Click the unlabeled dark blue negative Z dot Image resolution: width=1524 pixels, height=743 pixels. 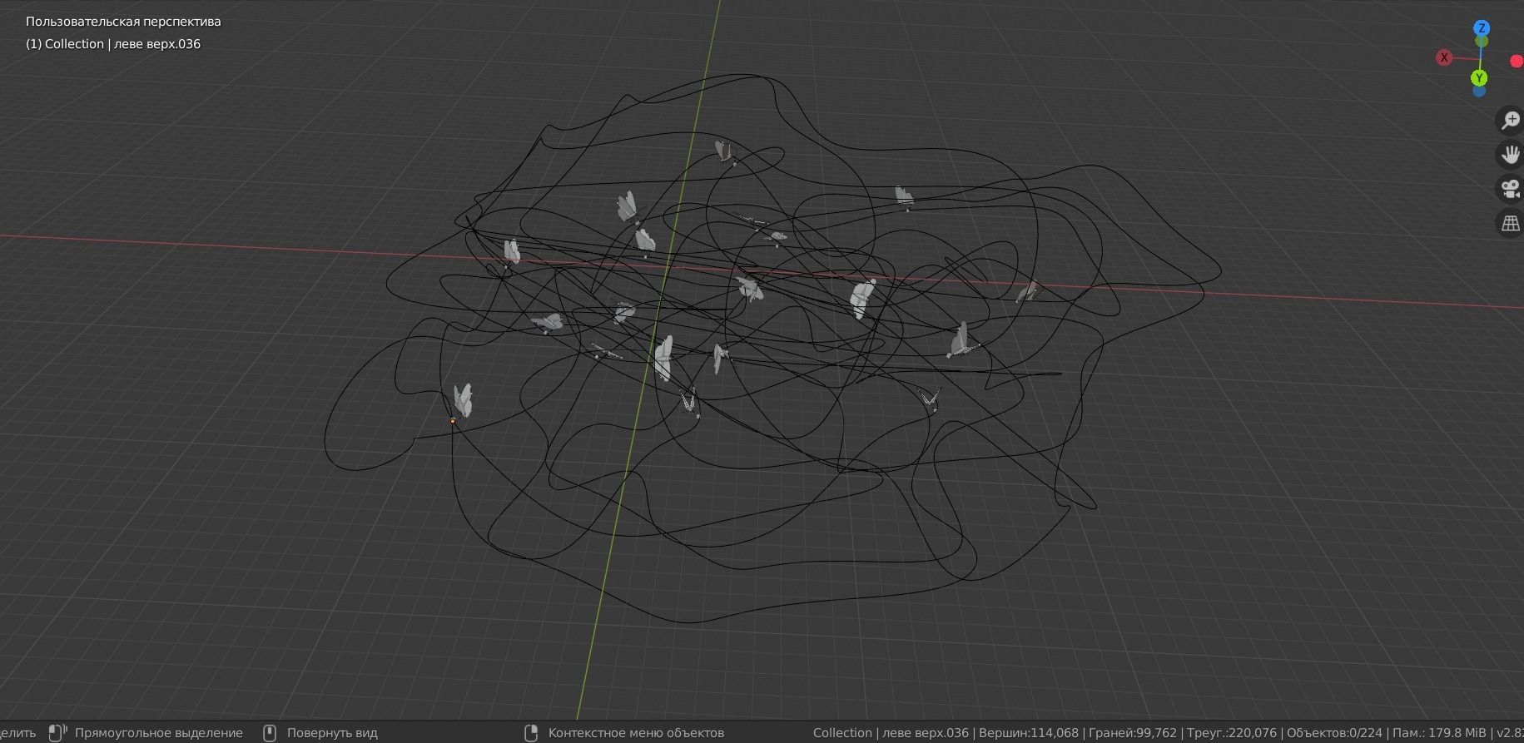tap(1479, 91)
